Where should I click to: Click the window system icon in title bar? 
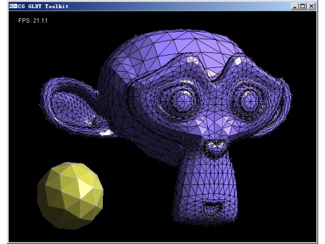coord(13,6)
